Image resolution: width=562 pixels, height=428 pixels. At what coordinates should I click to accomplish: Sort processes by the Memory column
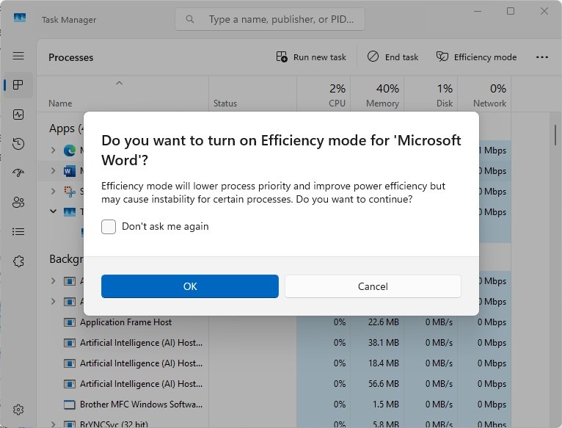tap(382, 95)
